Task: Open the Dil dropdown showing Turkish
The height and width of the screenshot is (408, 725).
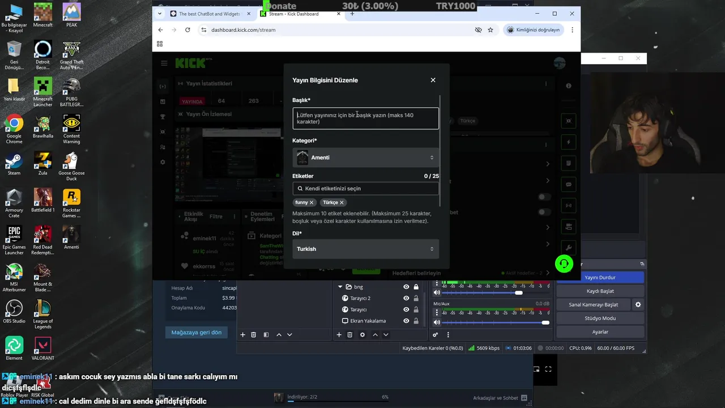Action: point(365,249)
